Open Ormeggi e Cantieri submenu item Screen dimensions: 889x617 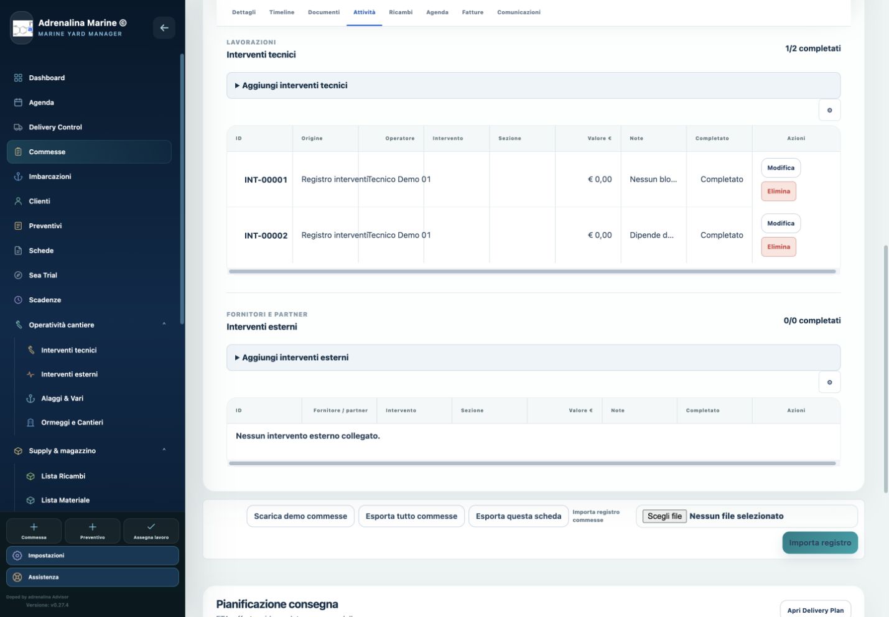point(95,422)
